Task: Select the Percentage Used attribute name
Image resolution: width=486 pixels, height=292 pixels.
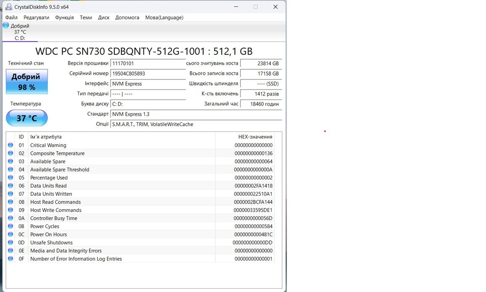Action: coord(49,177)
